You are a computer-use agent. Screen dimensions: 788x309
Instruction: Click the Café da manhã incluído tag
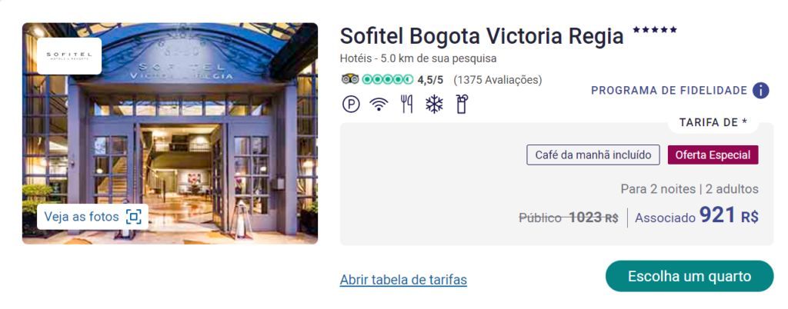click(x=593, y=155)
